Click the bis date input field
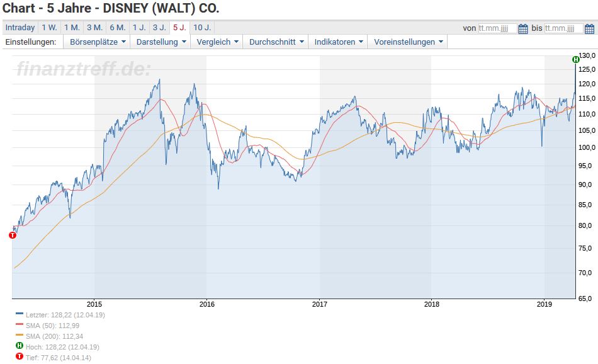Screen dimensions: 598x364 (x=563, y=28)
